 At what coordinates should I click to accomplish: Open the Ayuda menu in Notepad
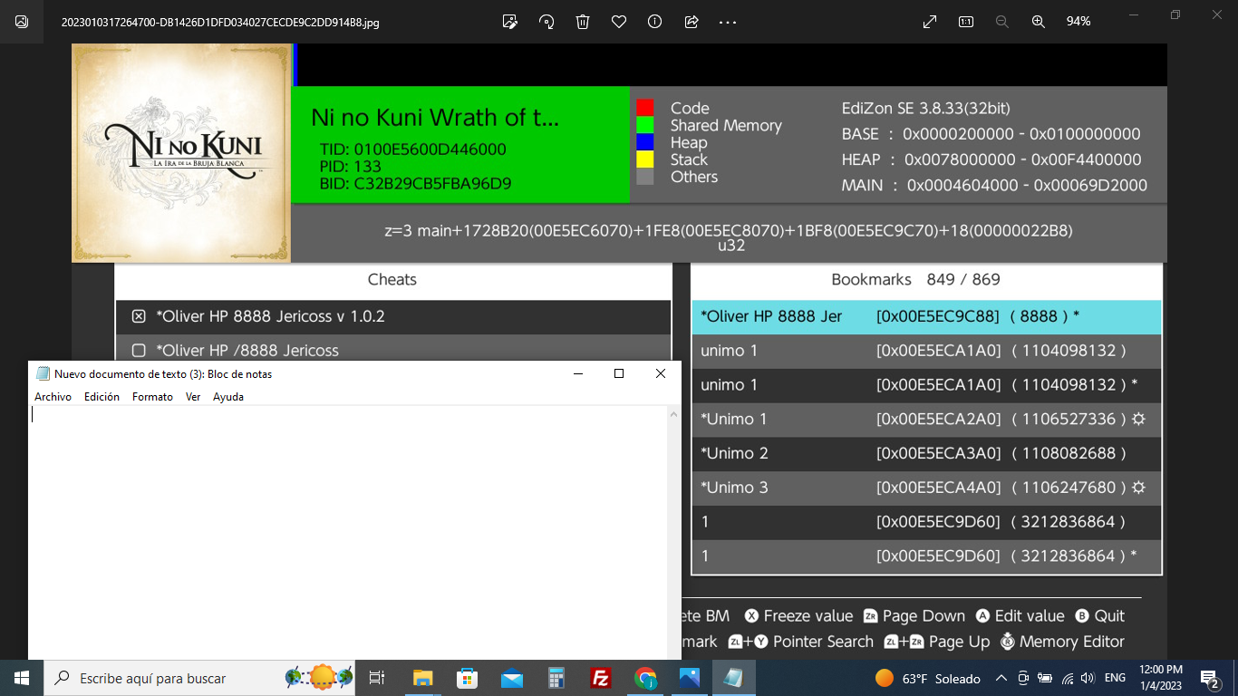[228, 397]
